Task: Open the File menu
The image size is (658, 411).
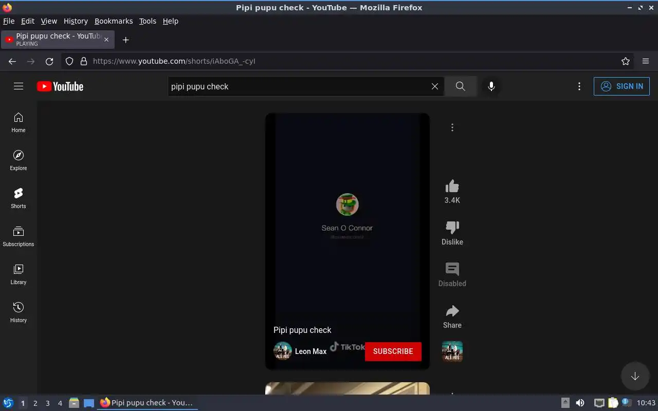Action: coord(9,21)
